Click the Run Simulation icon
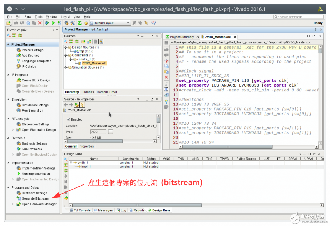This screenshot has height=226, width=330. point(19,110)
